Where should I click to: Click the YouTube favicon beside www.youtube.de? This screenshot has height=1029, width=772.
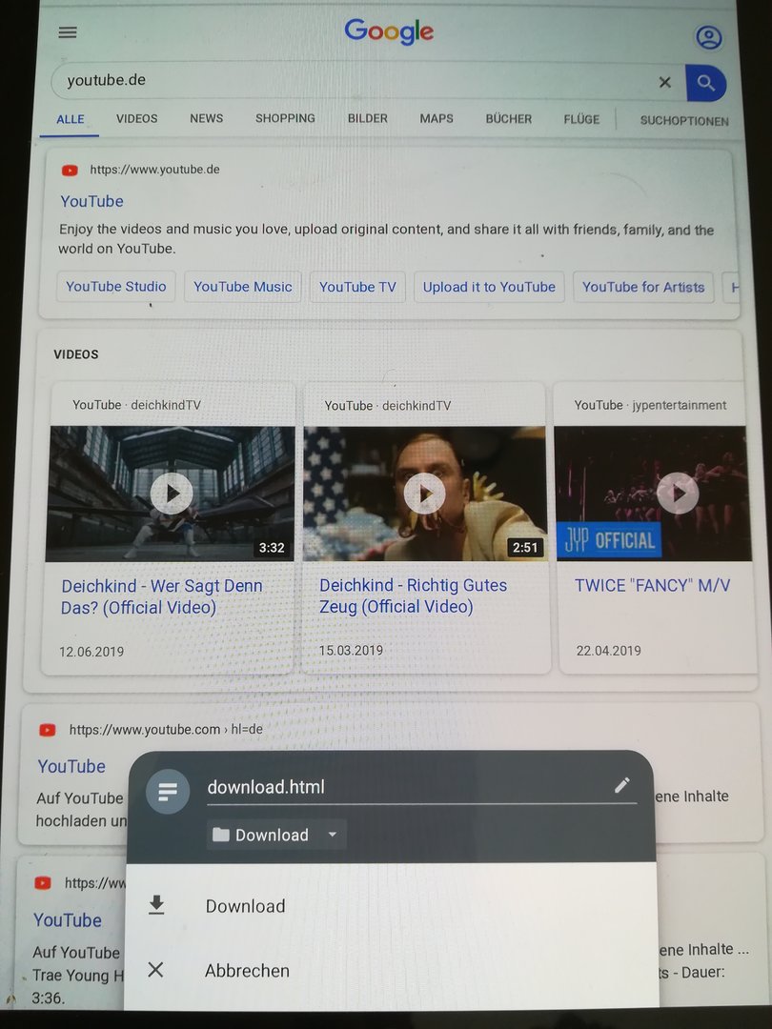tap(70, 171)
